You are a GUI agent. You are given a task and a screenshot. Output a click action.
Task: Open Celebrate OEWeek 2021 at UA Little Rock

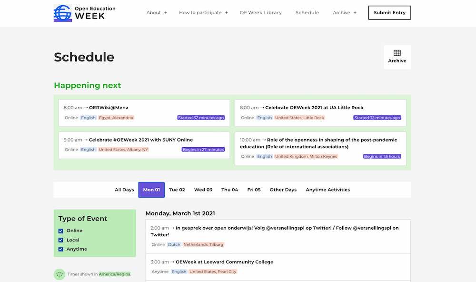pyautogui.click(x=314, y=108)
